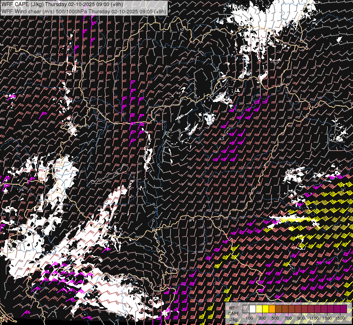
Task: Click the first brown swatch after orange
Action: pos(278,309)
